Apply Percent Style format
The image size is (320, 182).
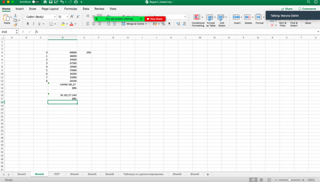click(163, 24)
